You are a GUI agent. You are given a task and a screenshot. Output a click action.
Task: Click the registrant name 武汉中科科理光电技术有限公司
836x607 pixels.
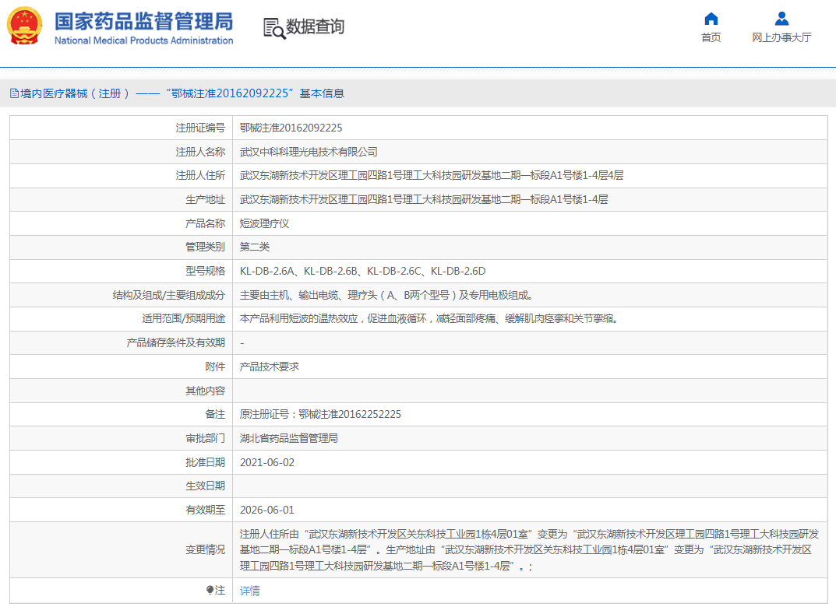click(x=309, y=152)
